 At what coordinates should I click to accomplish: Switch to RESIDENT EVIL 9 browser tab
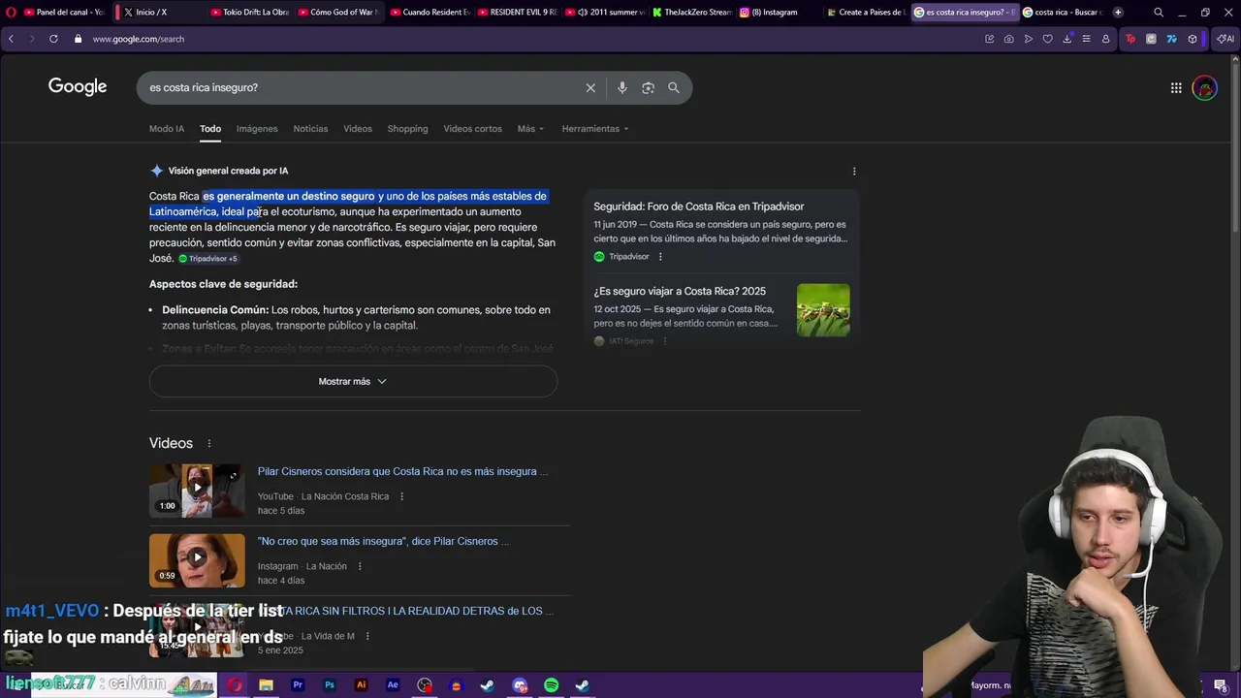tap(521, 13)
